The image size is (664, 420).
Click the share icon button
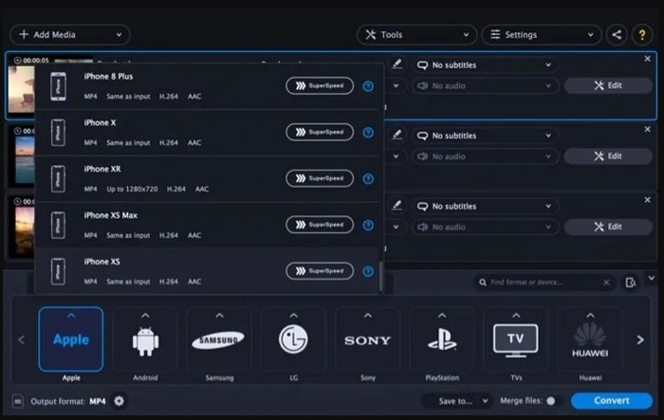(x=617, y=35)
